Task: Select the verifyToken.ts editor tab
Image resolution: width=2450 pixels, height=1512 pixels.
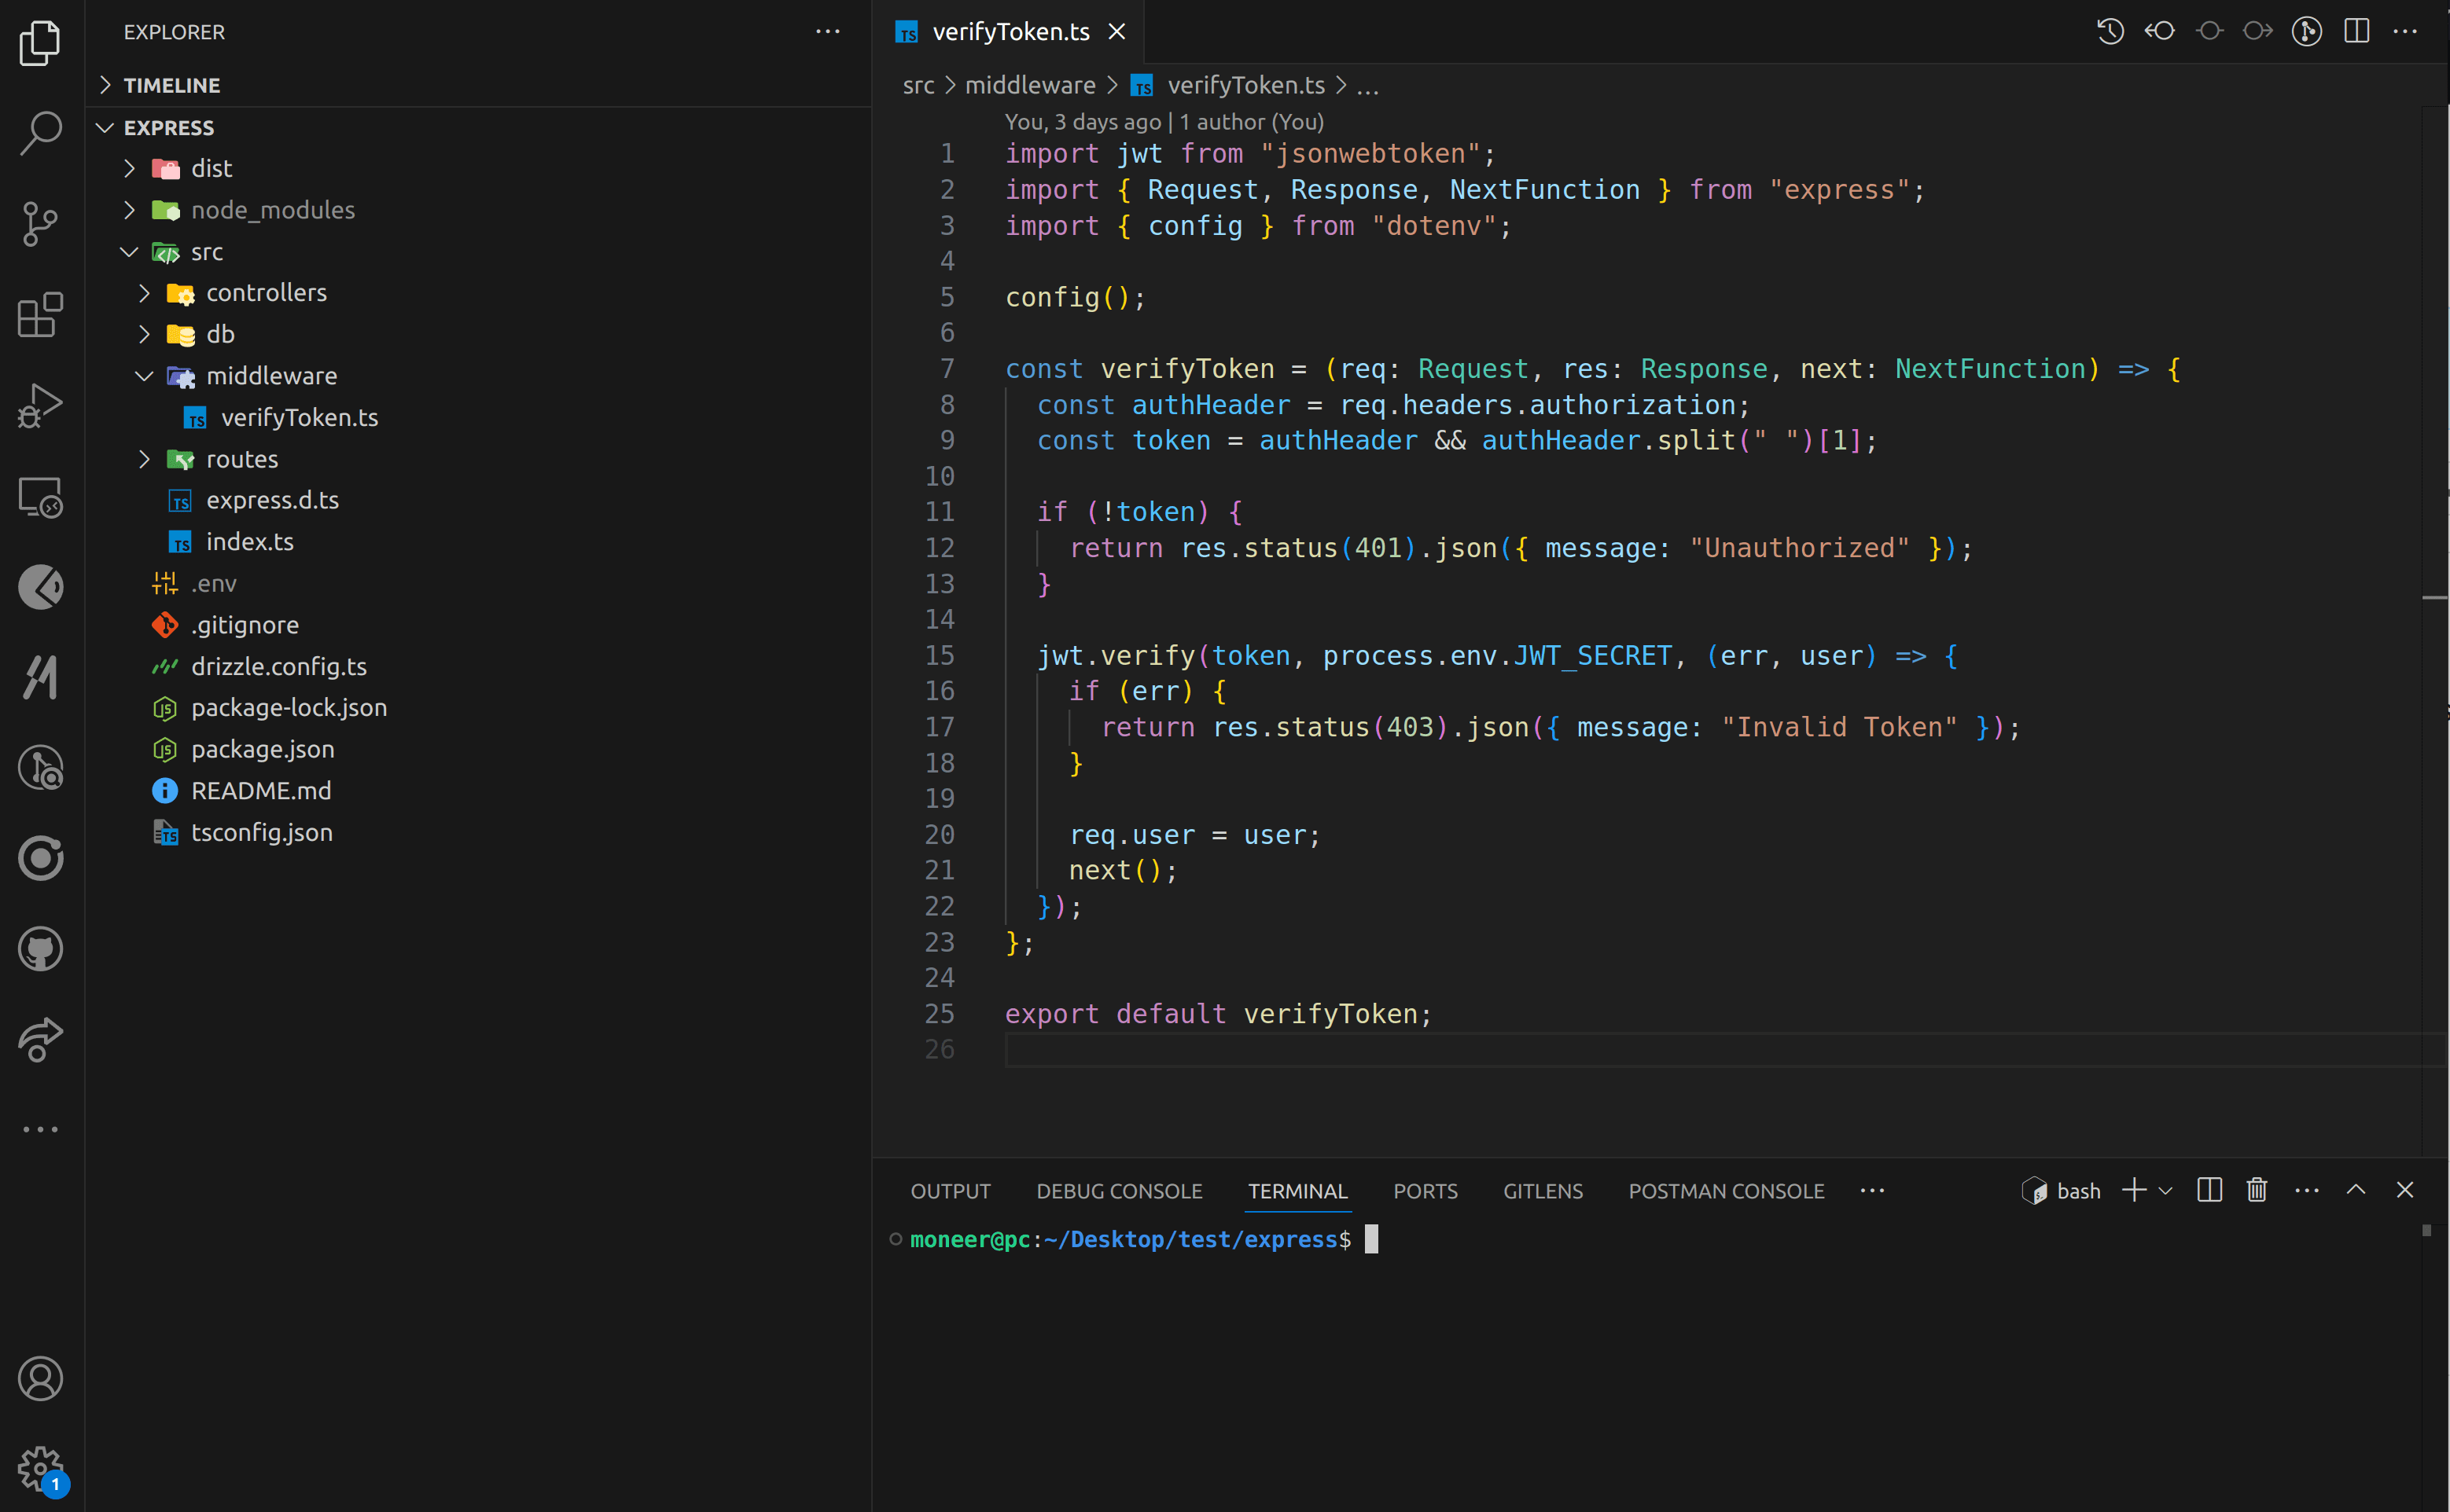Action: (x=1010, y=32)
